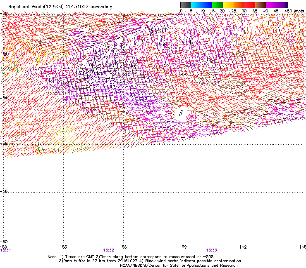Click the longitude label 159
306x268 pixels.
point(183,247)
